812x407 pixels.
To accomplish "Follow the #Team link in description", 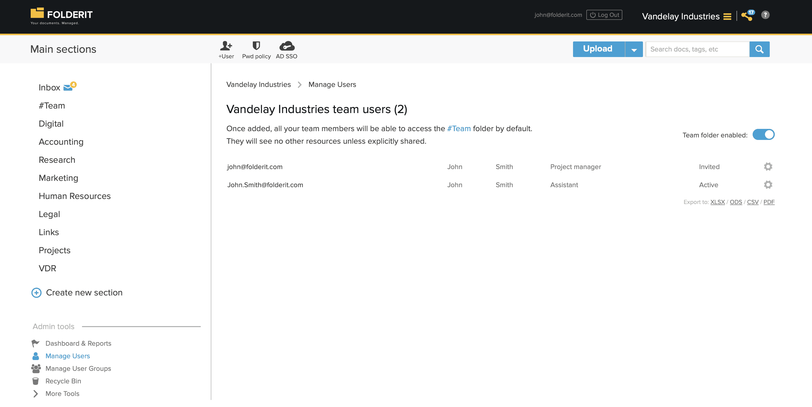I will tap(459, 128).
